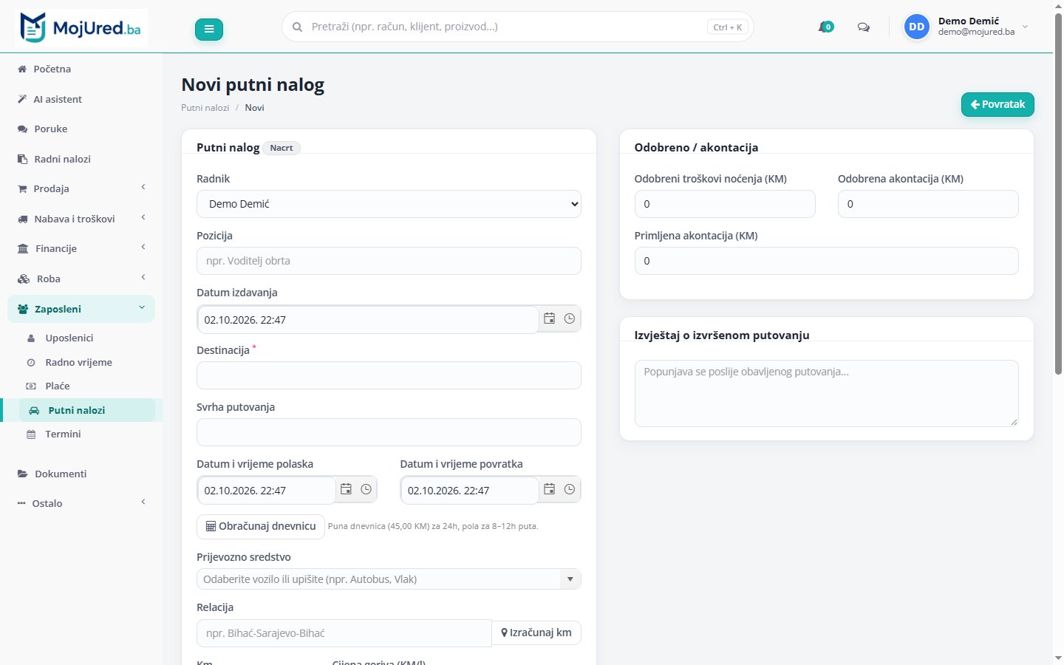Open calendar picker for Datum izdavanja
Image resolution: width=1064 pixels, height=665 pixels.
549,318
